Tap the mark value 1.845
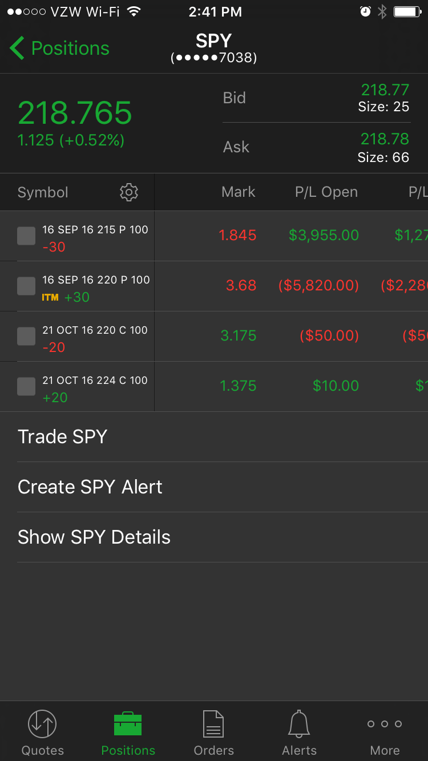428x761 pixels. (238, 235)
